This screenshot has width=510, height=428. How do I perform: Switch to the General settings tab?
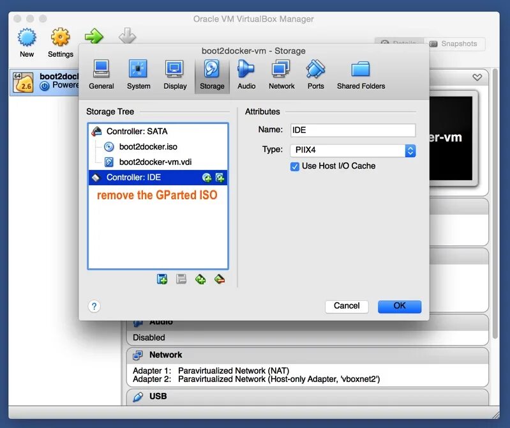tap(101, 75)
